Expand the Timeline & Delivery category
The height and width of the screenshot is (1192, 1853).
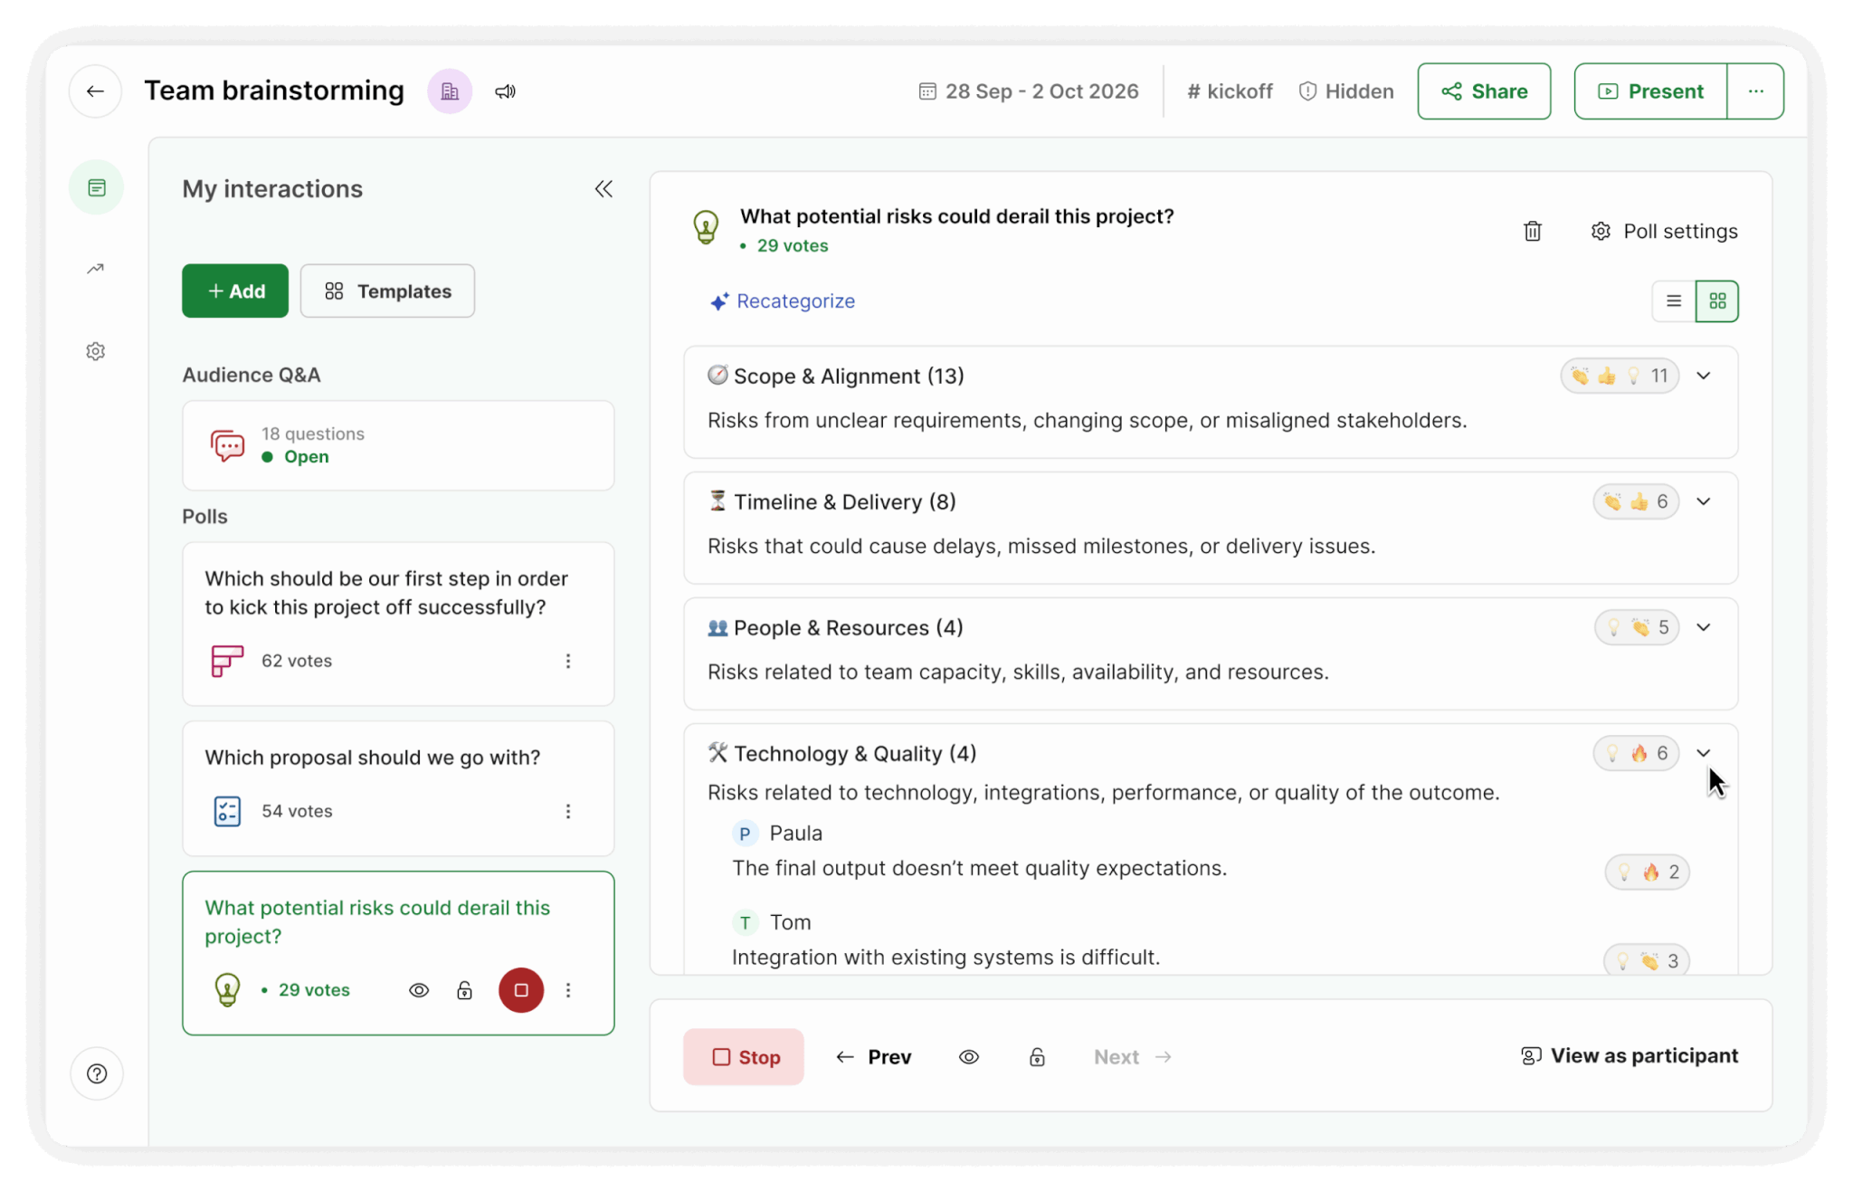tap(1704, 501)
